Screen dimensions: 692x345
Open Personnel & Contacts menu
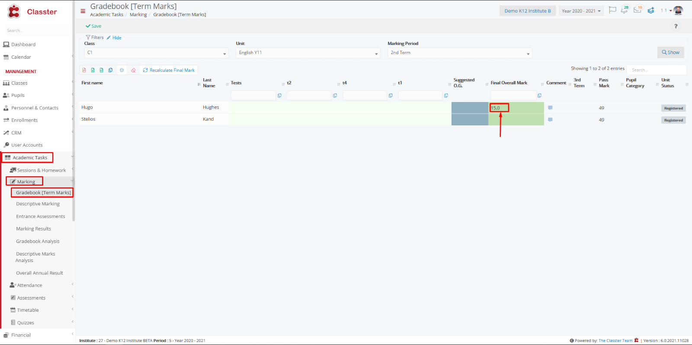tap(35, 108)
